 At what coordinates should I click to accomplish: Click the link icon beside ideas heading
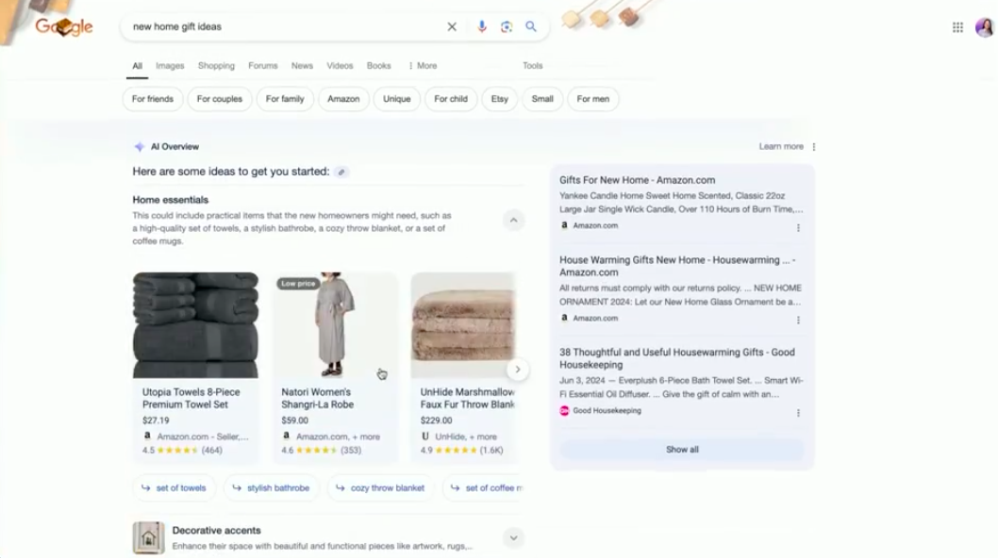click(341, 172)
